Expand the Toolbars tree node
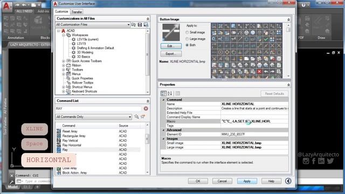Screen dimensions: 345x194 pyautogui.click(x=64, y=70)
